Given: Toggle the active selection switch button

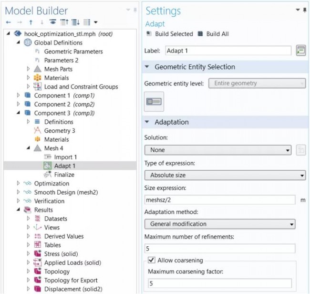Looking at the screenshot, I should coord(154,102).
